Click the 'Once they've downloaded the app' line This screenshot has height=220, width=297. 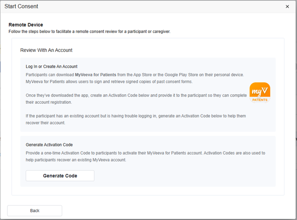pos(136,96)
